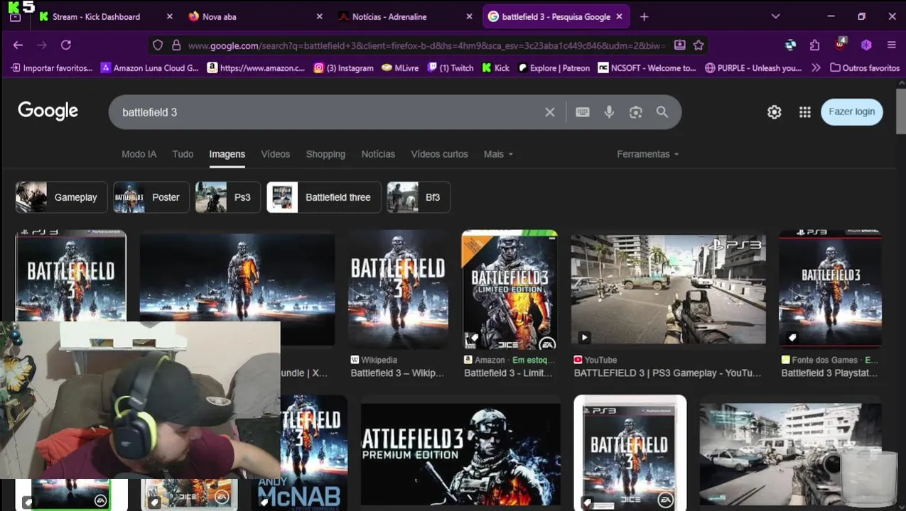Open Google settings gear icon

point(774,112)
